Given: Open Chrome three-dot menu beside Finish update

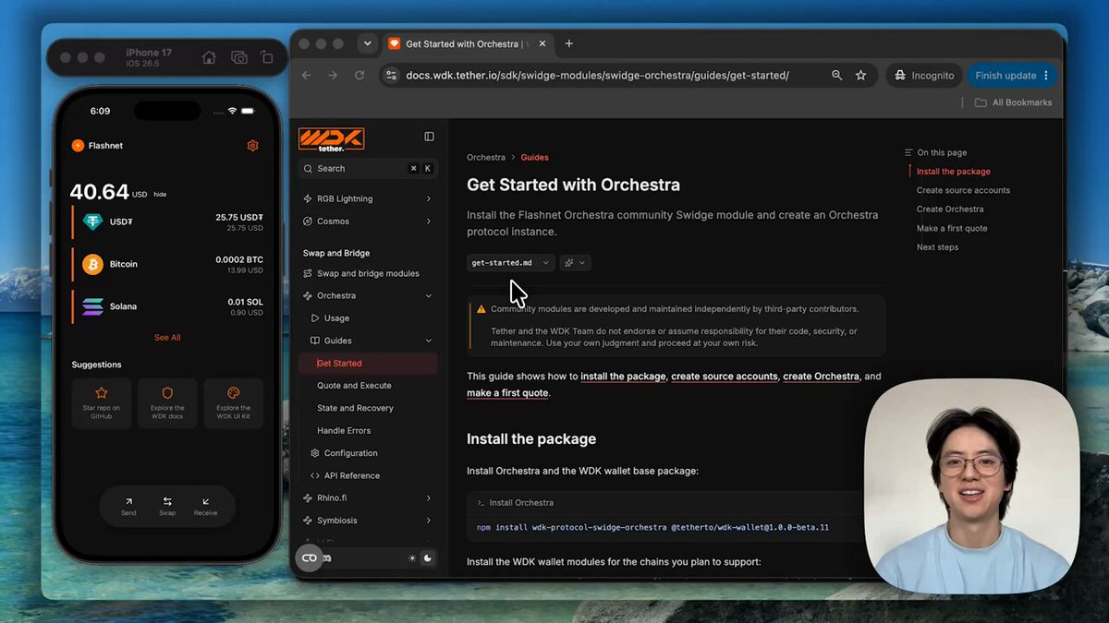Looking at the screenshot, I should click(x=1046, y=76).
